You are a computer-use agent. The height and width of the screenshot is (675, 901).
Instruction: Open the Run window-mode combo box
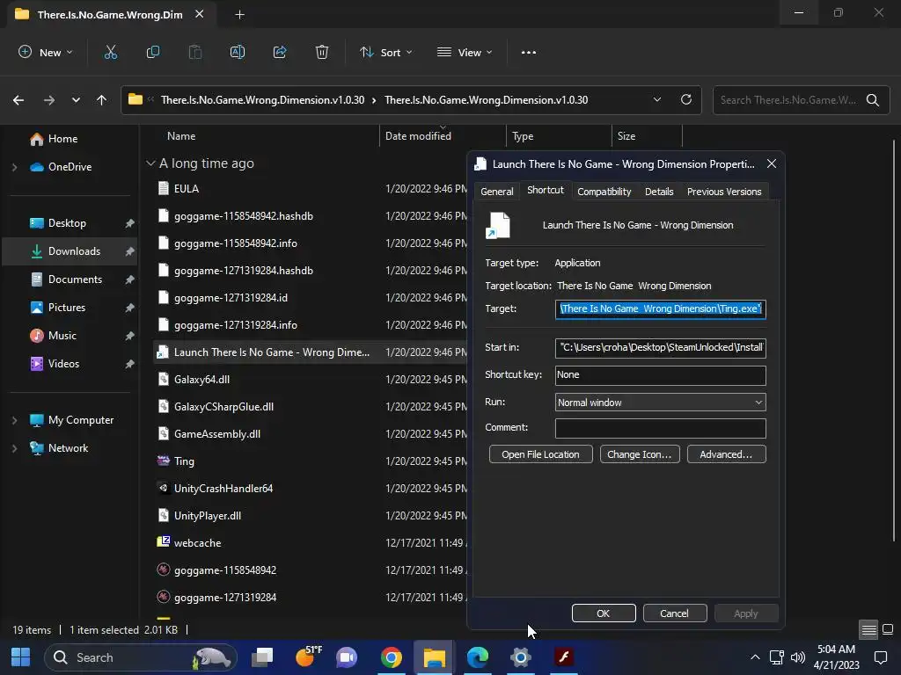click(x=660, y=403)
